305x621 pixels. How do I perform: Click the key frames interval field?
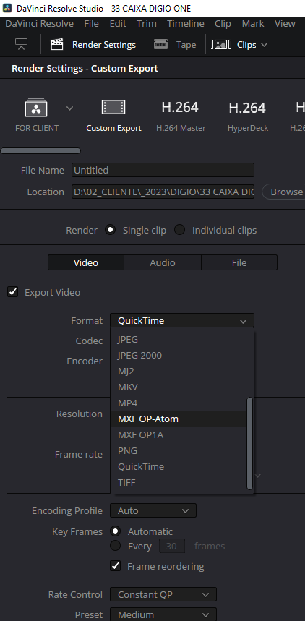click(172, 546)
